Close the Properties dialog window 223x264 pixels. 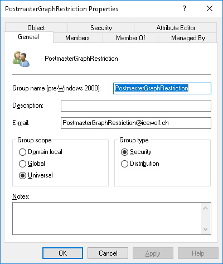pyautogui.click(x=210, y=8)
